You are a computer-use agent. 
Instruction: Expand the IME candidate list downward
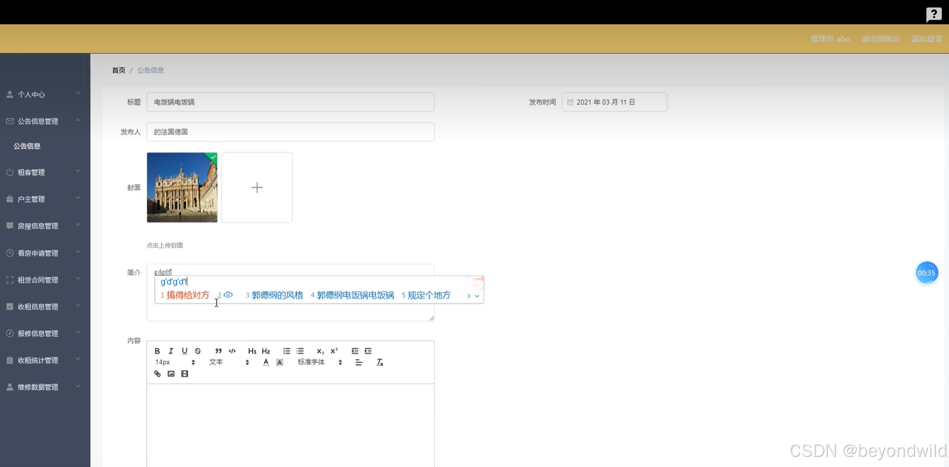(x=477, y=296)
